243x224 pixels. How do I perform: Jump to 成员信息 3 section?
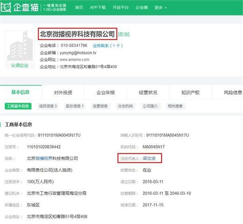point(48,106)
